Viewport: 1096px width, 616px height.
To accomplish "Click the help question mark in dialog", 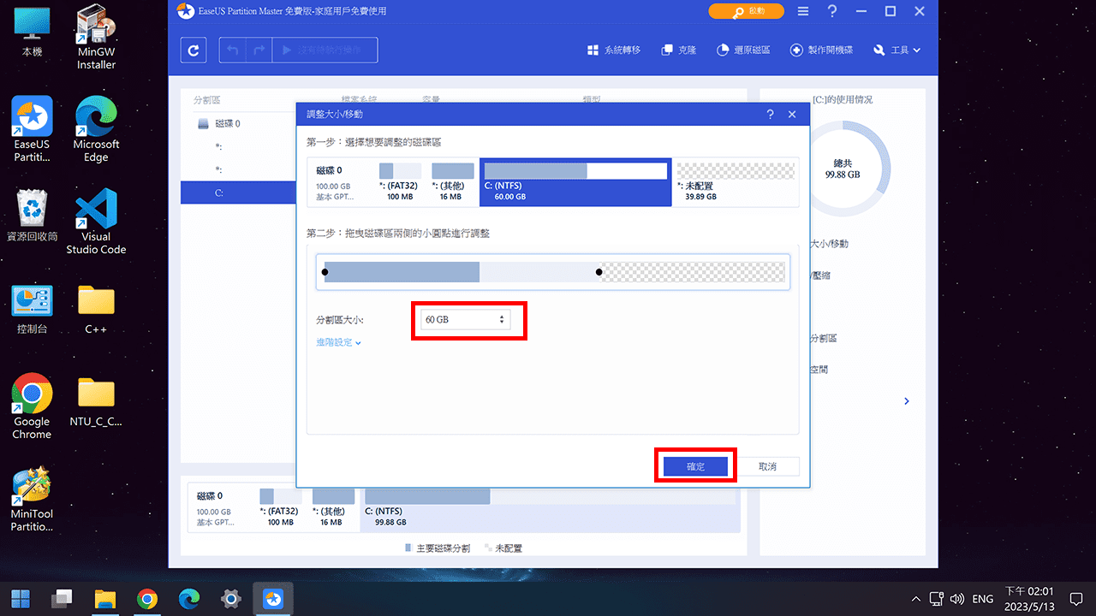I will (770, 115).
